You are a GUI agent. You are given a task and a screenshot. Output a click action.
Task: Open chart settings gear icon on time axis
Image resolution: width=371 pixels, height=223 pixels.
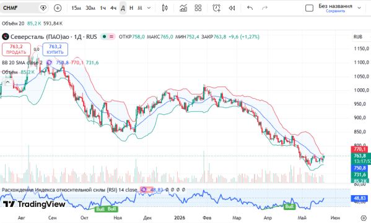pyautogui.click(x=364, y=218)
